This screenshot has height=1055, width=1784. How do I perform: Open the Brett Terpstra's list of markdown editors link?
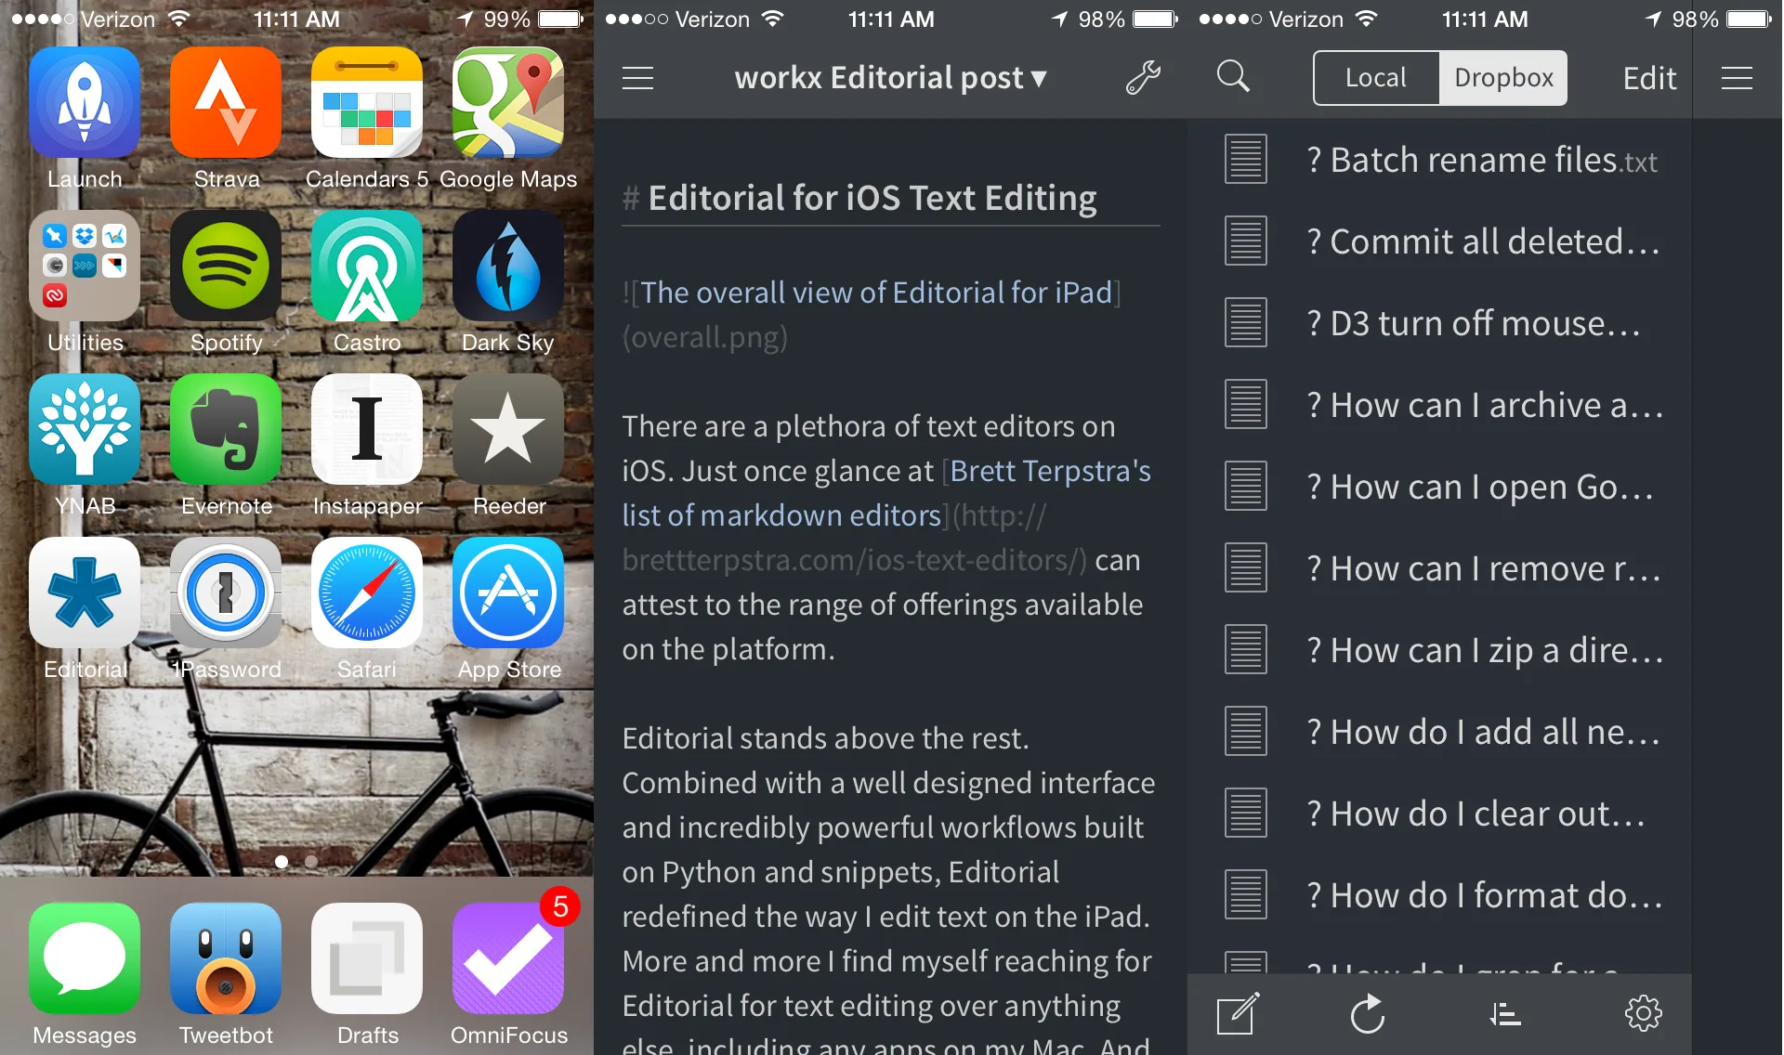[886, 493]
